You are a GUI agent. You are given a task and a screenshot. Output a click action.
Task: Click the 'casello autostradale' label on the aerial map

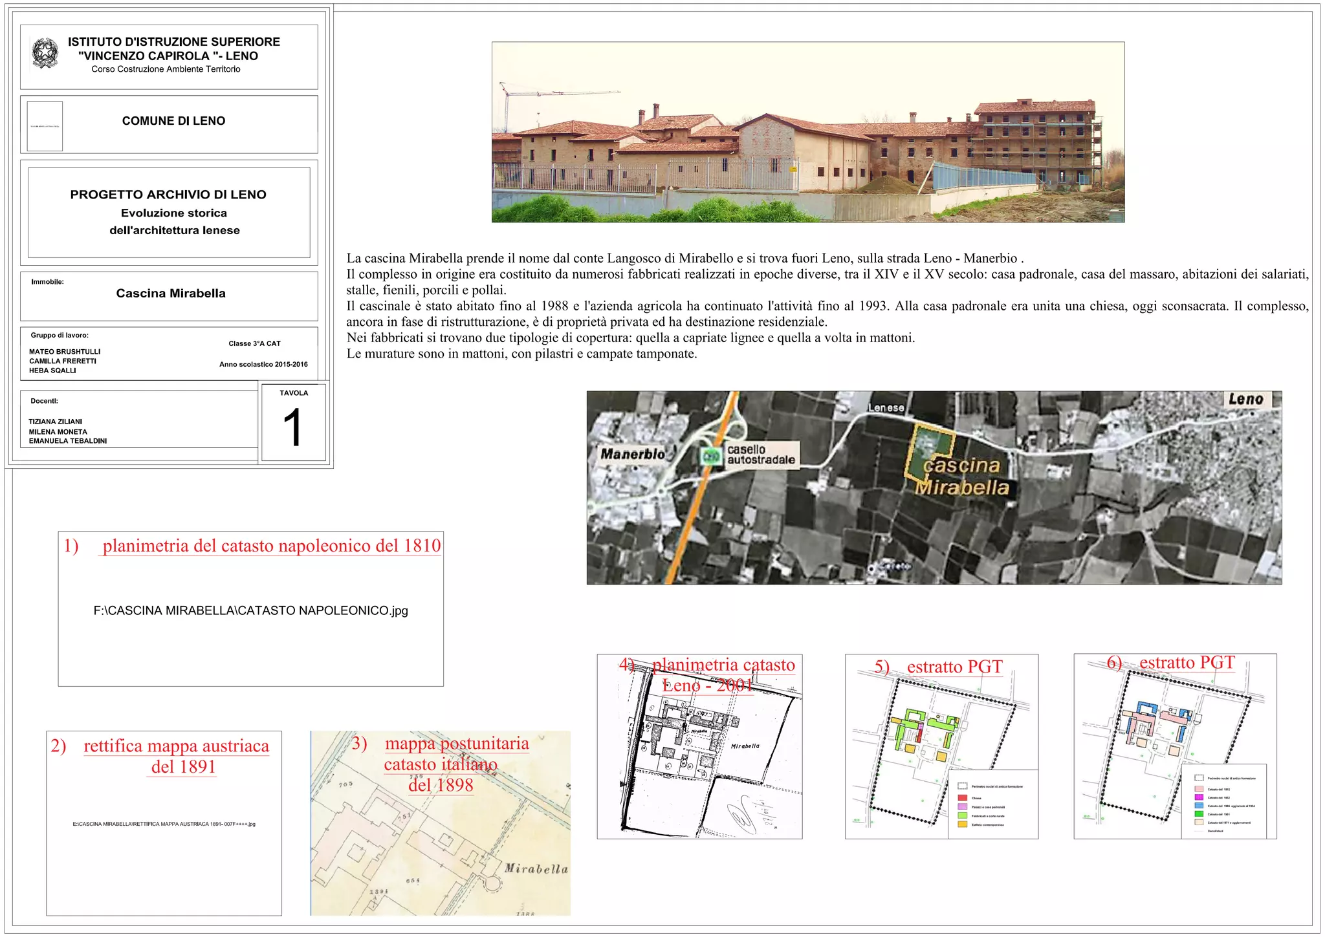click(760, 455)
